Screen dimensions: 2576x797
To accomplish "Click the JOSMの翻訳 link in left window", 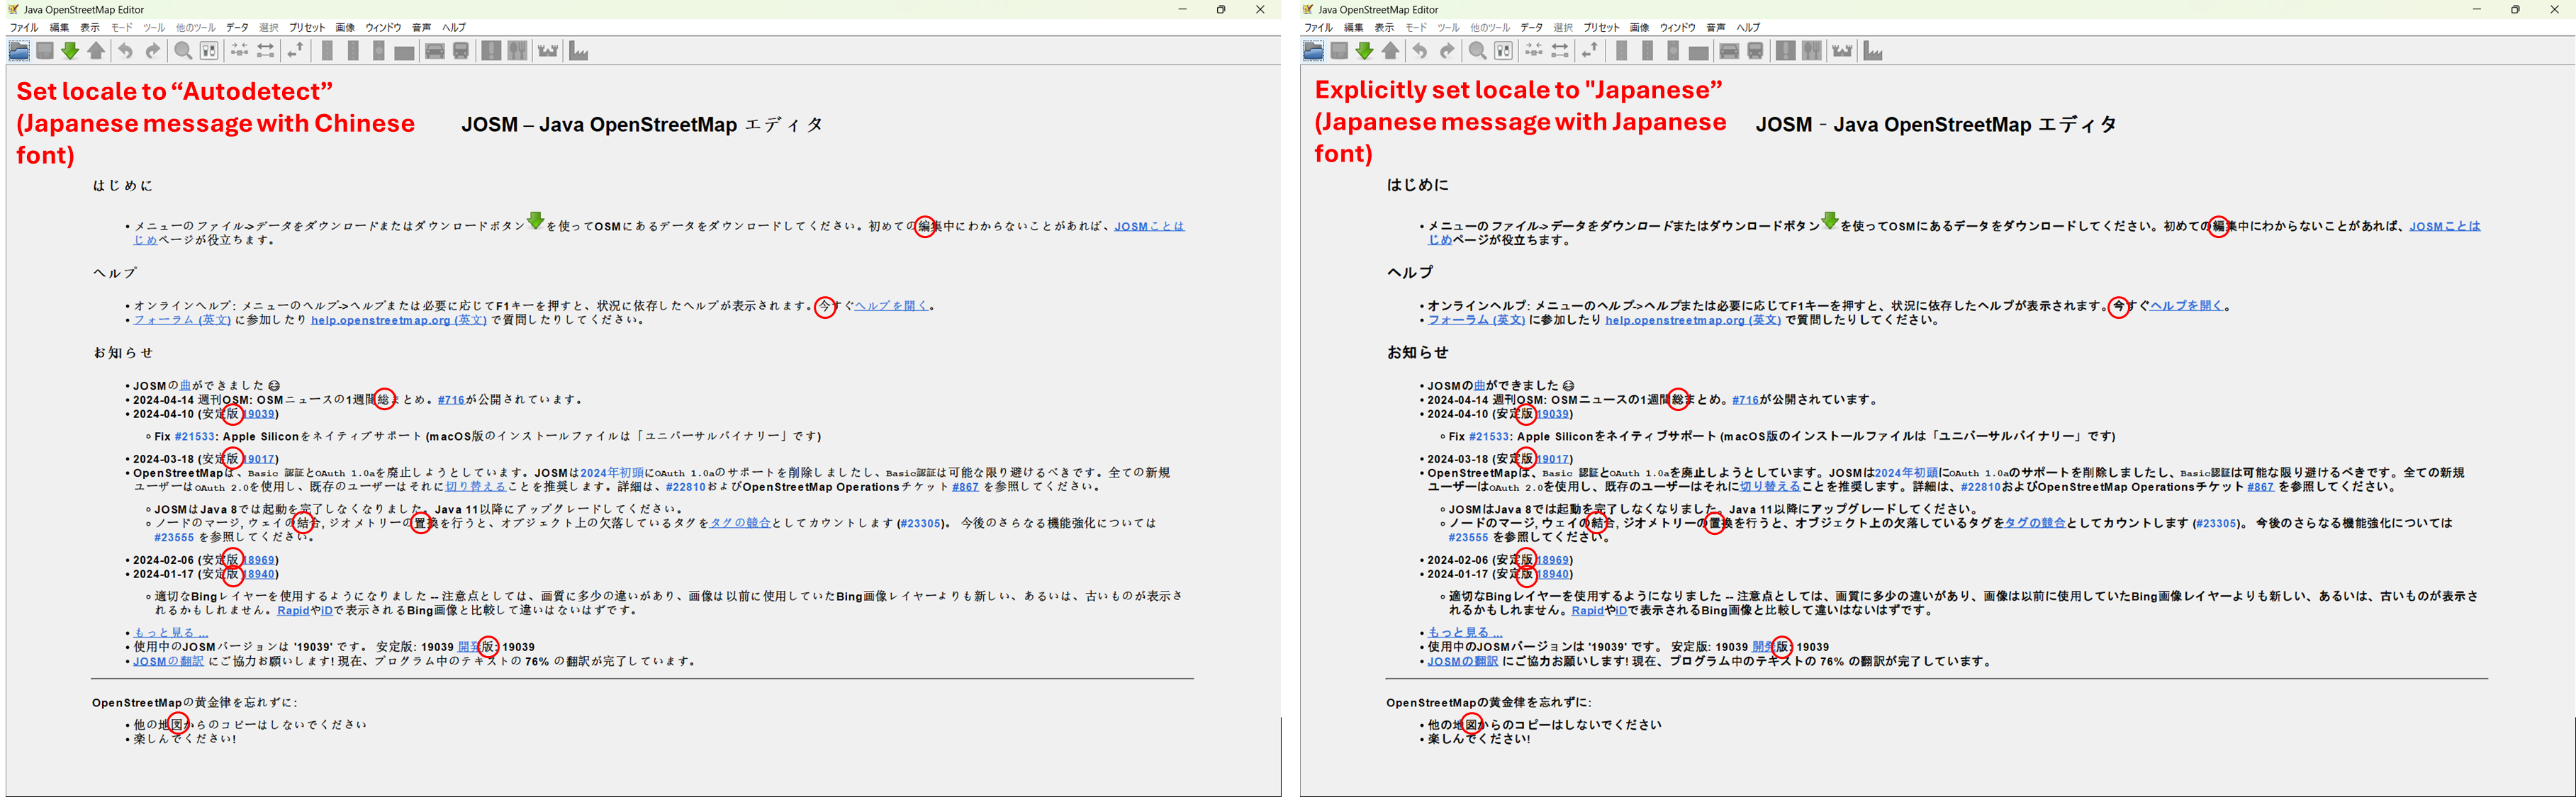I will pos(169,661).
